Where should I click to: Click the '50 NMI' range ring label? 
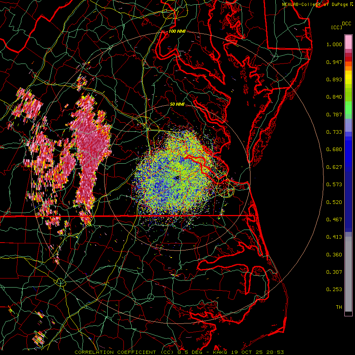coord(177,104)
